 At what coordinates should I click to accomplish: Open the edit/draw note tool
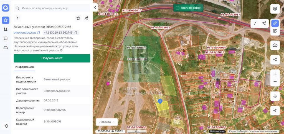tap(275, 31)
